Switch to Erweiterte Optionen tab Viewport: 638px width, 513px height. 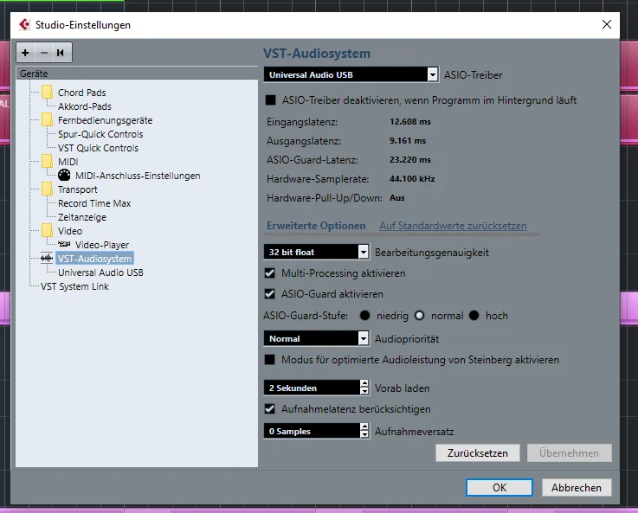point(316,226)
